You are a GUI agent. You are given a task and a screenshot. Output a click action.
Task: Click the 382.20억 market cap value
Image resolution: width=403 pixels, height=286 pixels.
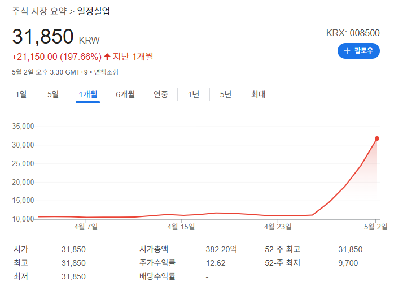point(221,249)
